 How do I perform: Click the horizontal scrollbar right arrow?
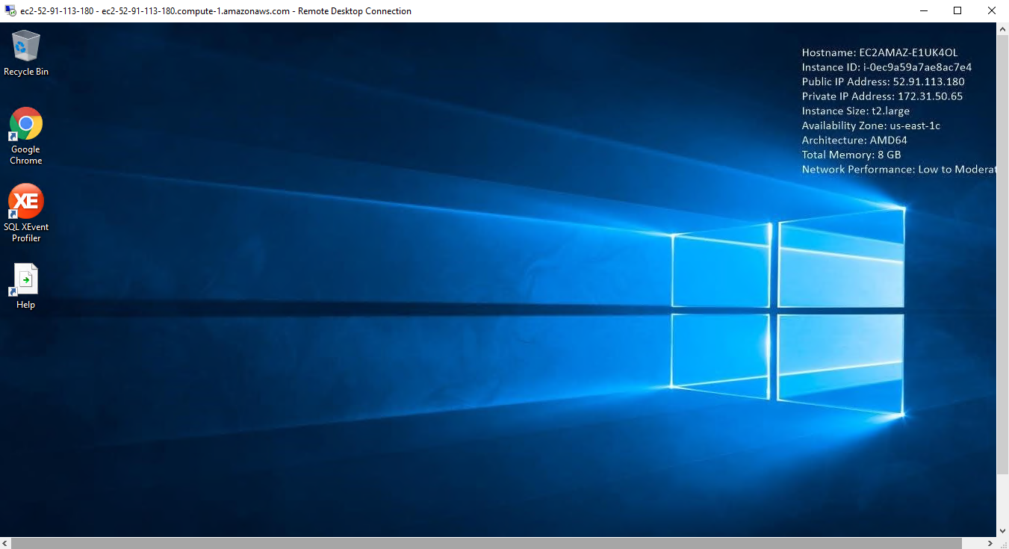(x=990, y=543)
